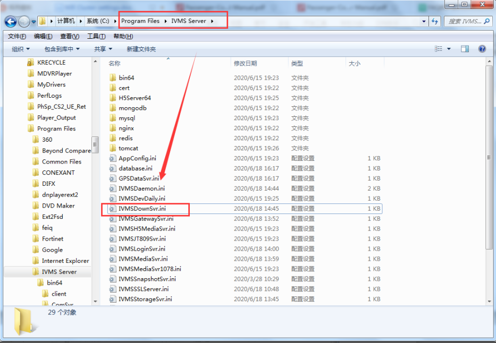Open the 组织 dropdown button
The width and height of the screenshot is (496, 343).
coord(21,49)
